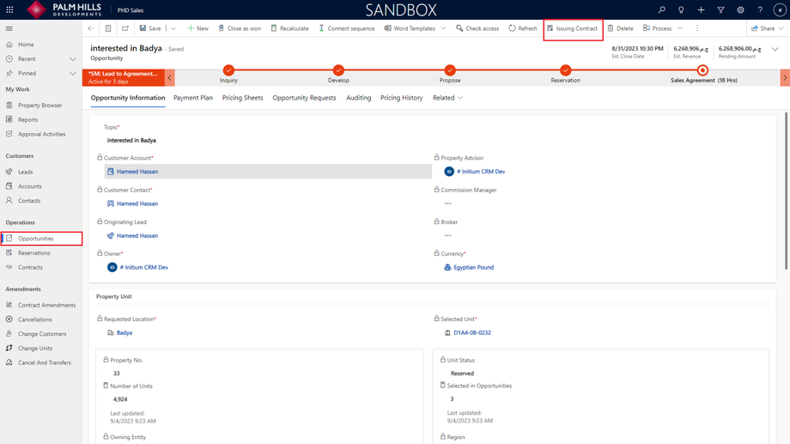Open Change Customers

pyautogui.click(x=42, y=333)
